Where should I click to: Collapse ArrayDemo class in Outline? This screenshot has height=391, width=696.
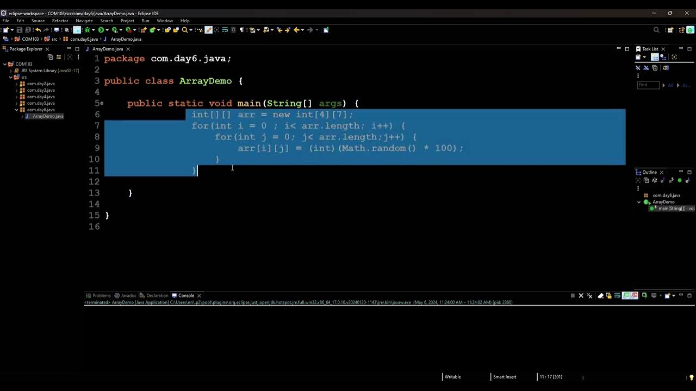point(639,202)
